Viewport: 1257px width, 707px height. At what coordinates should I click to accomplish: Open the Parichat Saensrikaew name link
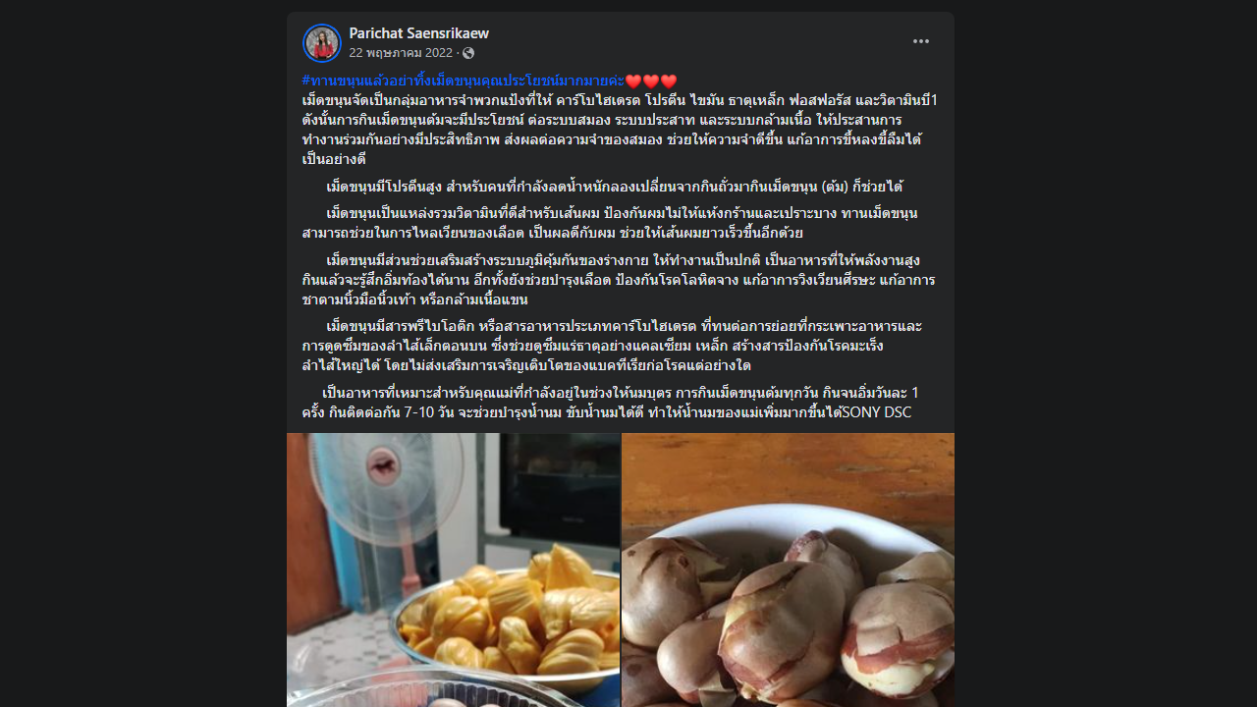click(419, 33)
